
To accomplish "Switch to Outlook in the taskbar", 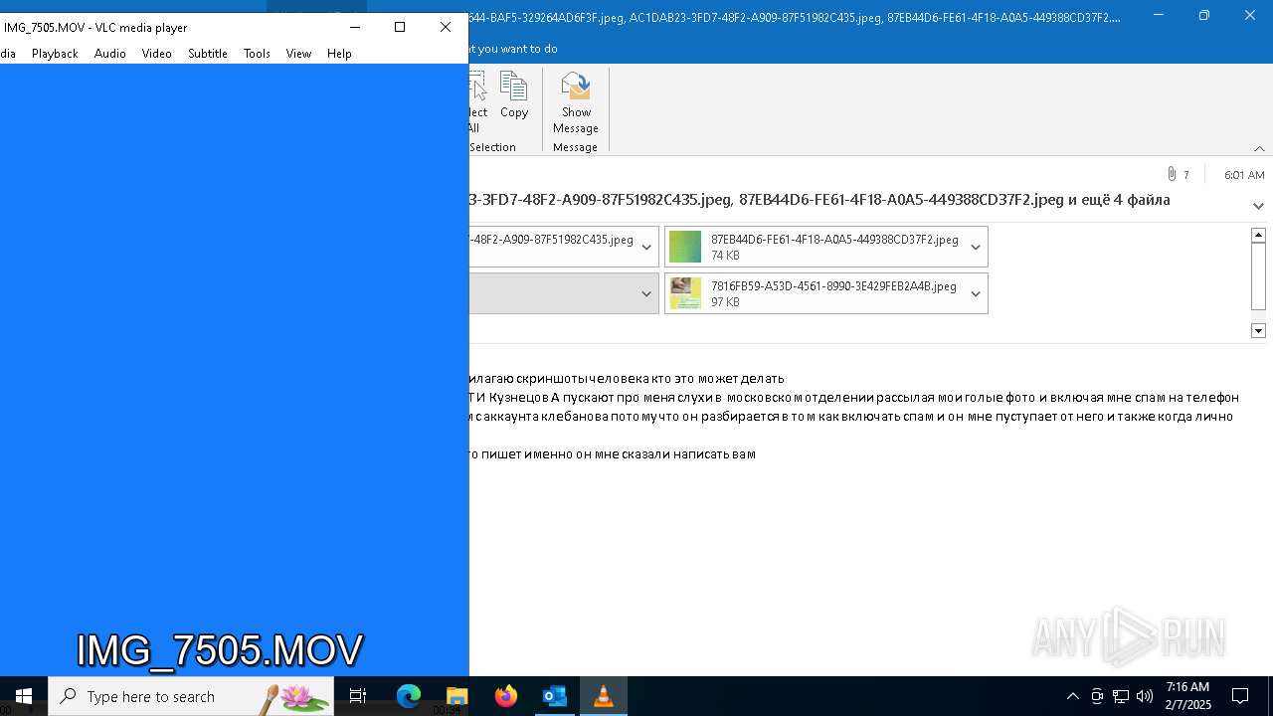I will pos(554,696).
